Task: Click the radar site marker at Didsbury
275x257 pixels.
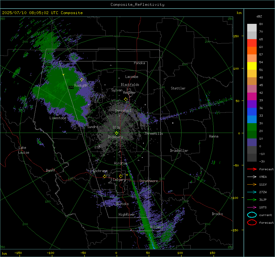Action: click(116, 133)
